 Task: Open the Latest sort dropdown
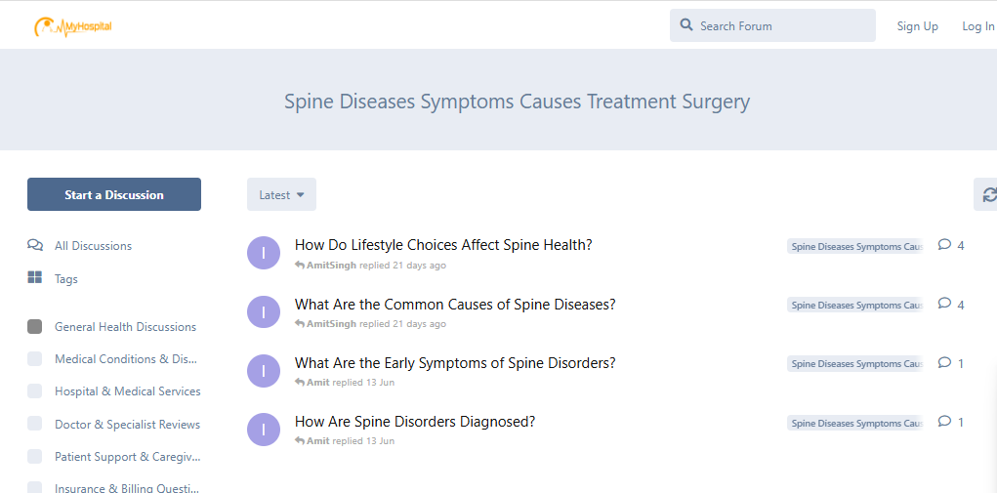[x=281, y=194]
